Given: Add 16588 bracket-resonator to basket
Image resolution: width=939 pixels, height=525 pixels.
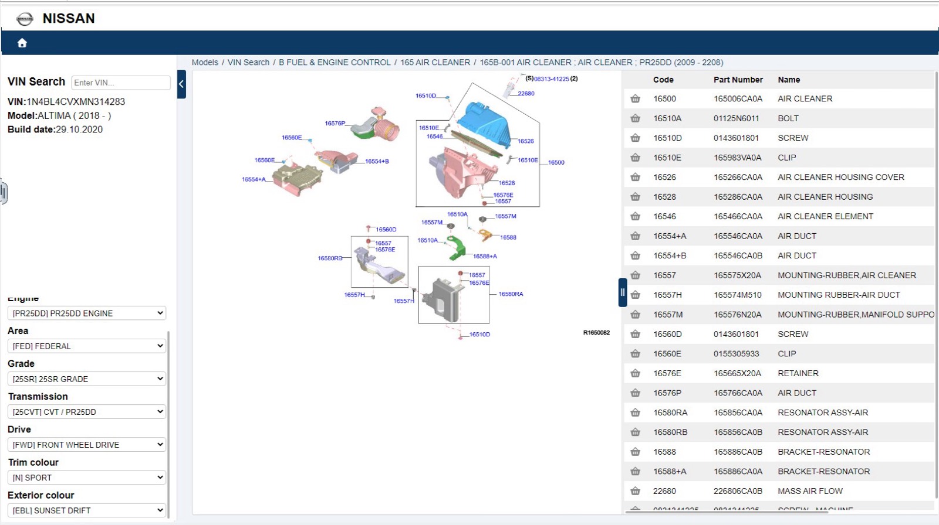Looking at the screenshot, I should [x=636, y=452].
